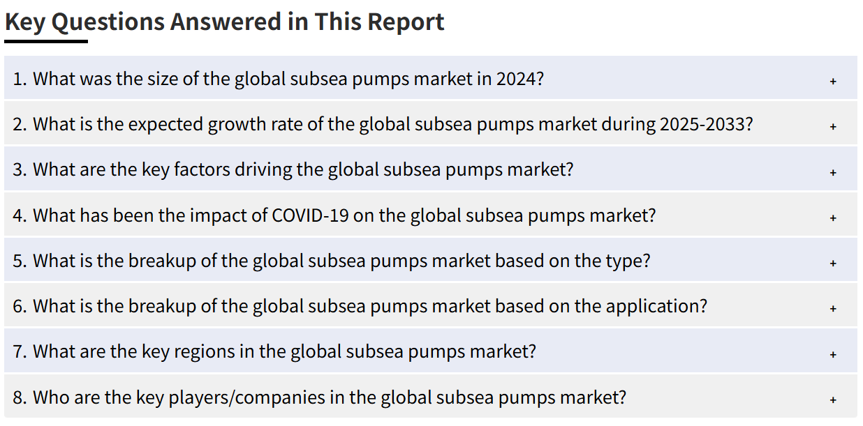Expand key regions row using plus icon

(x=833, y=354)
